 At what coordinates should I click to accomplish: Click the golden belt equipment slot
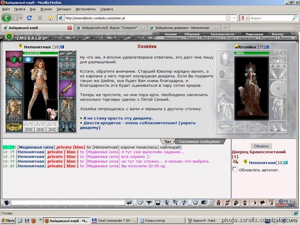pyautogui.click(x=14, y=126)
